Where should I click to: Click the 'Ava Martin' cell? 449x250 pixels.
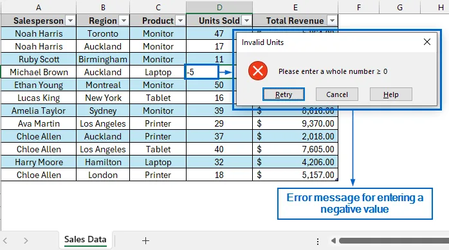[x=39, y=123]
